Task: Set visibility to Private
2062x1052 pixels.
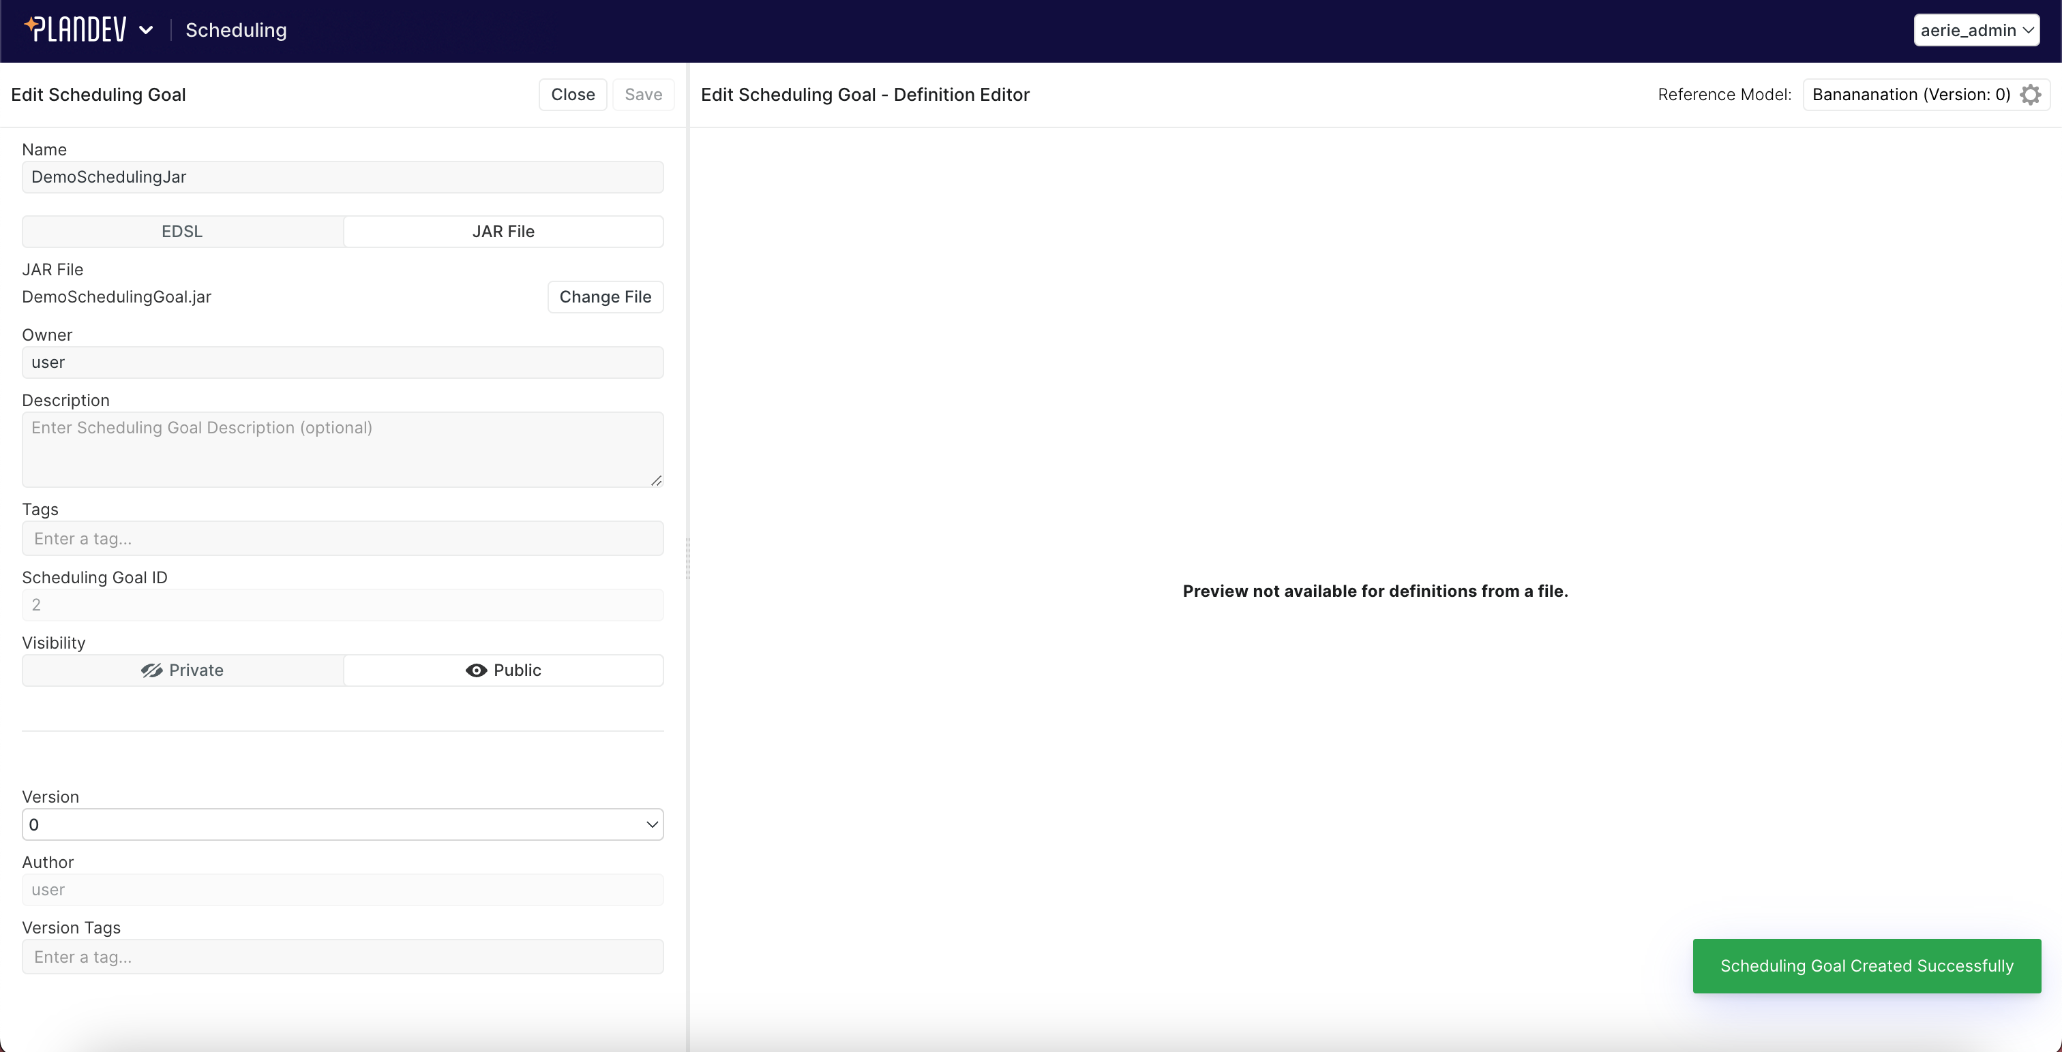Action: point(183,670)
